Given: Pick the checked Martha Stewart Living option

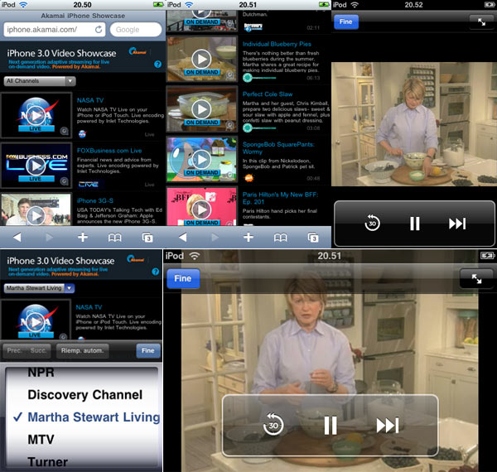Looking at the screenshot, I should point(83,417).
